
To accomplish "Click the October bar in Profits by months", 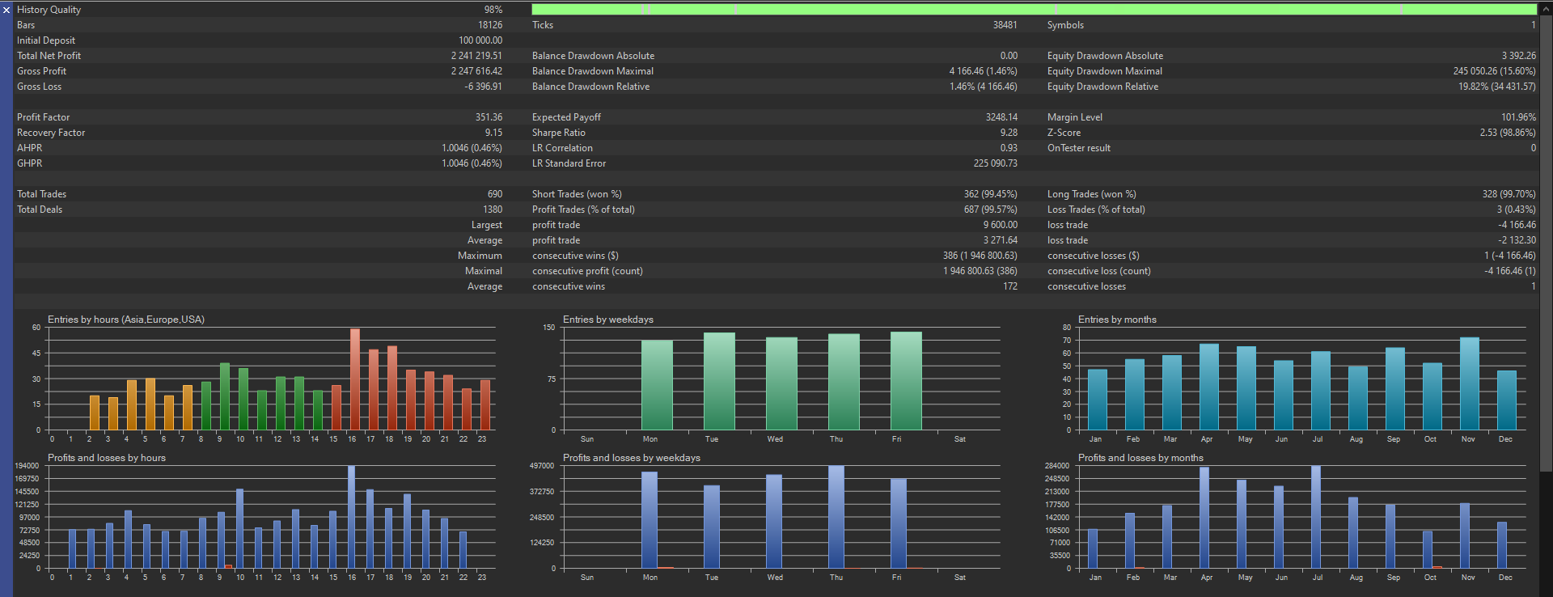I will pyautogui.click(x=1428, y=550).
